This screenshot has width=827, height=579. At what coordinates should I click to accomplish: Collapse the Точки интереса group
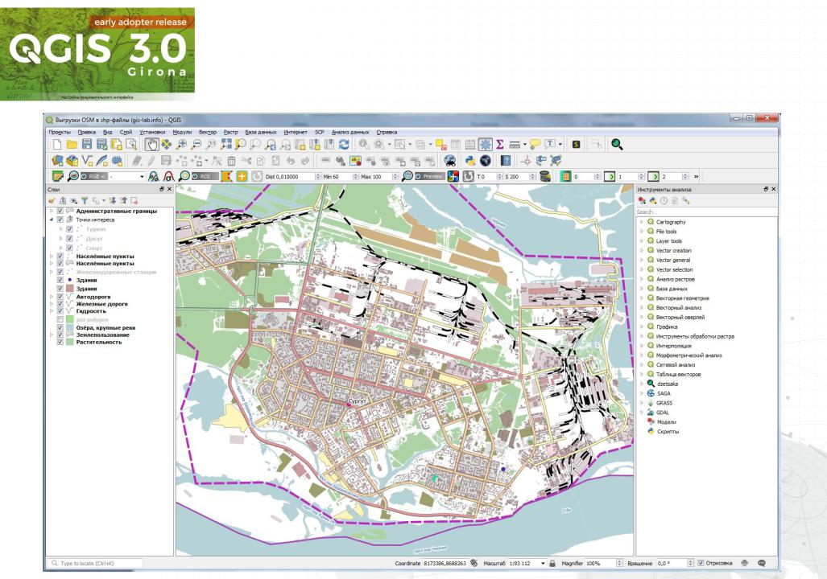pos(52,220)
